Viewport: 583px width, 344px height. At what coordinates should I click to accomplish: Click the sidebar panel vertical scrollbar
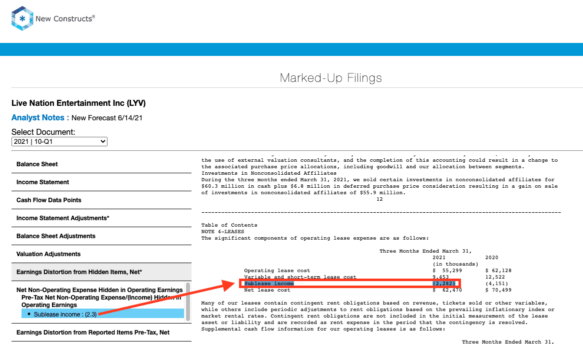point(188,302)
